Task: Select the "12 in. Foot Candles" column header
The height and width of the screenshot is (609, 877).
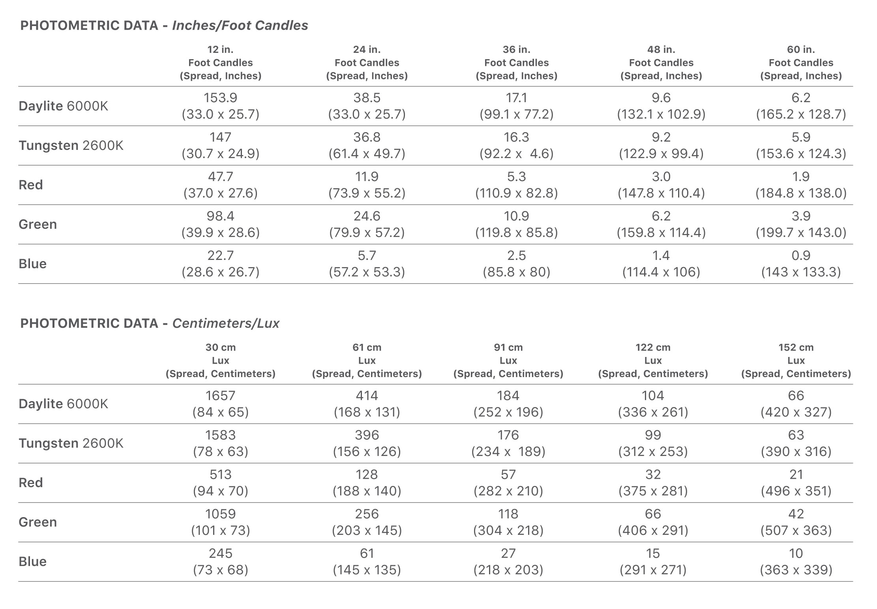Action: [220, 62]
